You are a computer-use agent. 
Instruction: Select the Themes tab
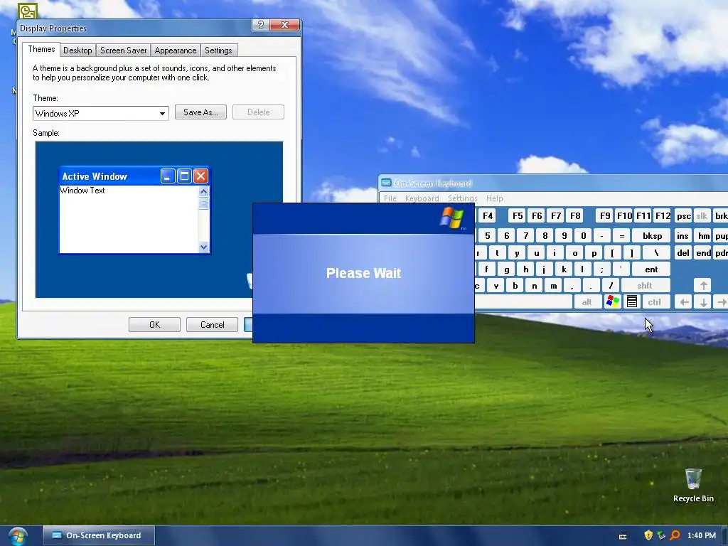[41, 49]
